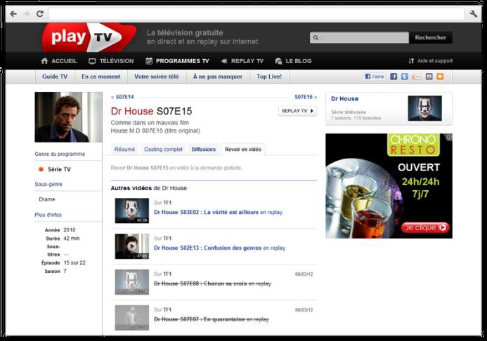Viewport: 487px width, 341px height.
Task: Click the ad info icon on Chrono Resto banner
Action: tap(449, 137)
